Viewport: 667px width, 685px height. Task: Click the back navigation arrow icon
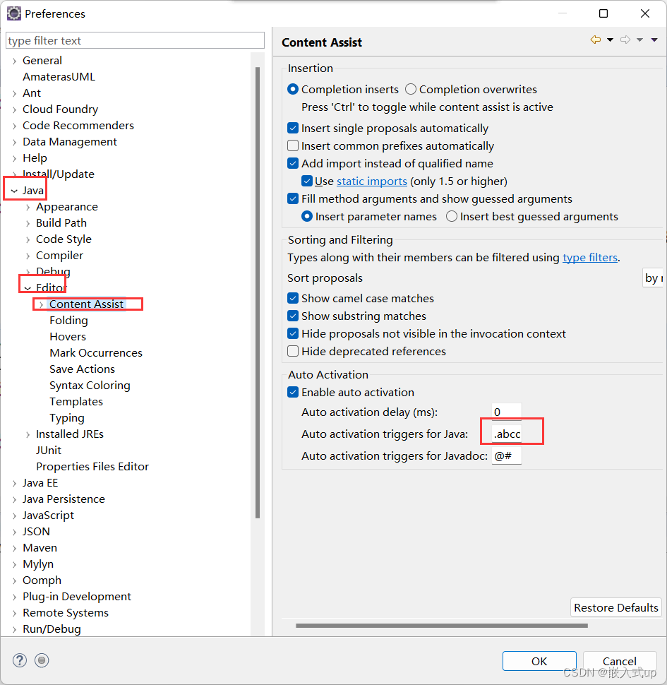coord(596,40)
